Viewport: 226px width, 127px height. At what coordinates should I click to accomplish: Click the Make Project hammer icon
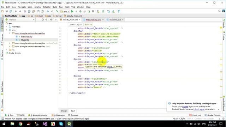click(57, 11)
